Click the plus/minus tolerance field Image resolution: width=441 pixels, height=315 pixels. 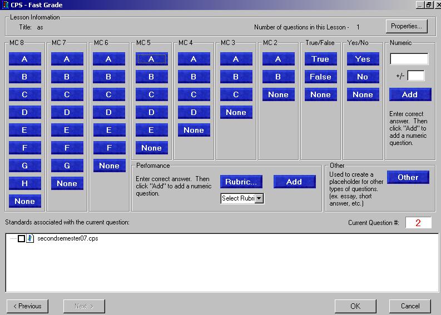pyautogui.click(x=416, y=76)
